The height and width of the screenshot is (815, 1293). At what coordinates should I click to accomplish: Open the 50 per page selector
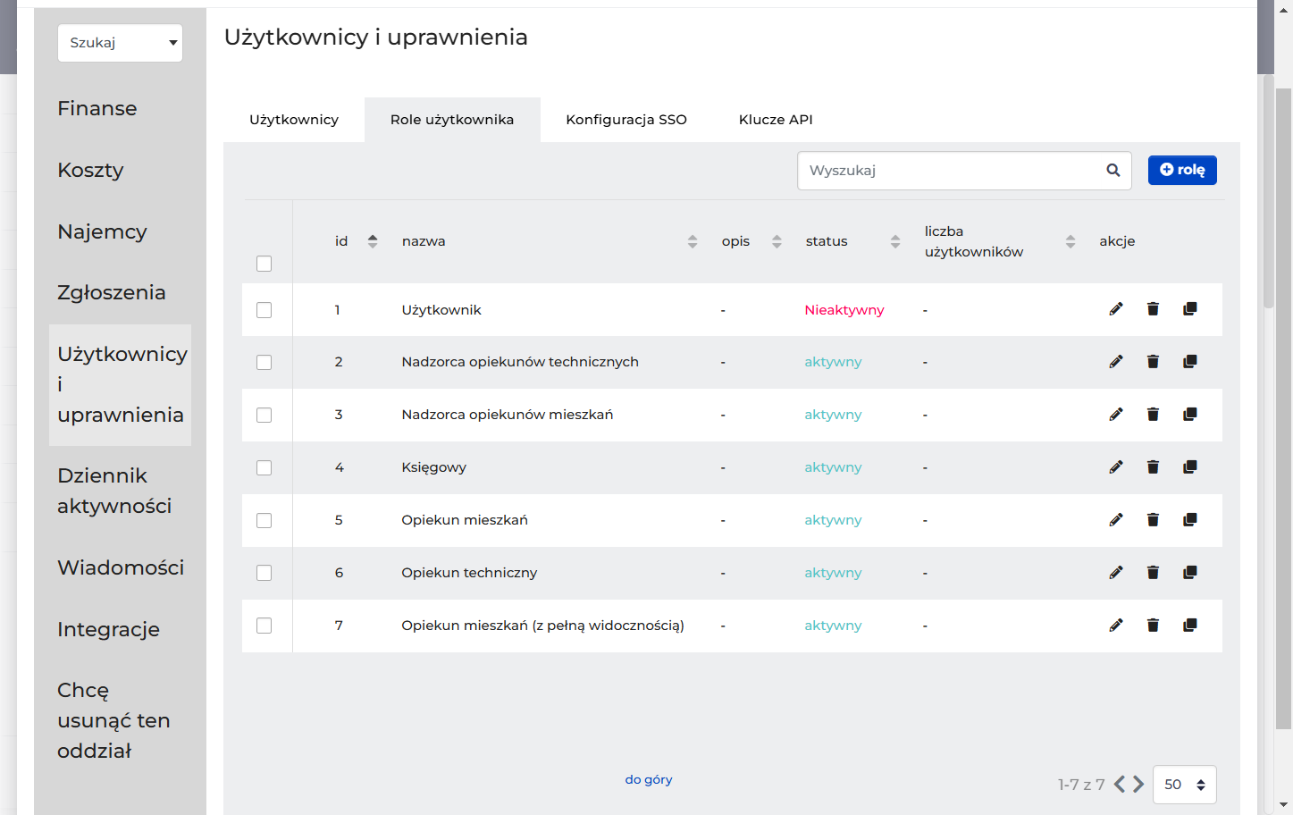pos(1185,785)
